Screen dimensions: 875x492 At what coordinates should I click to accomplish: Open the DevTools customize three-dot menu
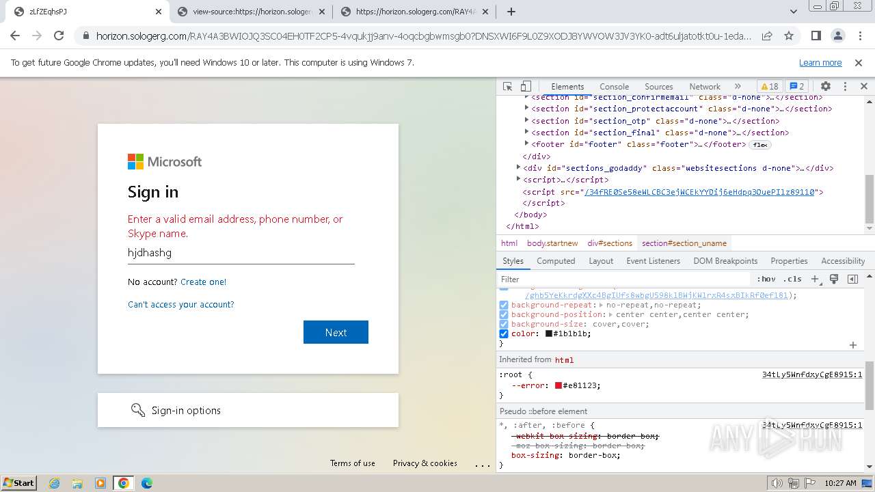coord(845,87)
